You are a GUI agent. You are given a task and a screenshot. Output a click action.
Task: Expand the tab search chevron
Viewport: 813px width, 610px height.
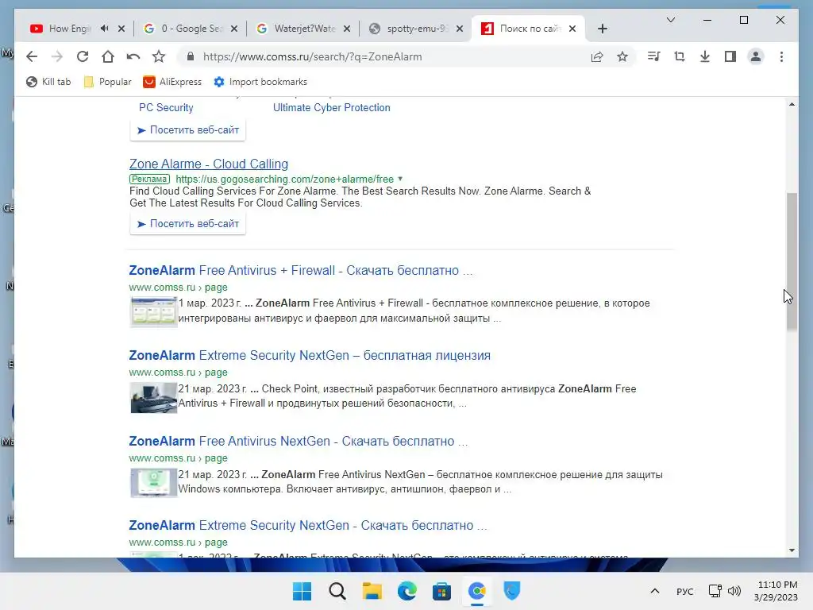670,20
